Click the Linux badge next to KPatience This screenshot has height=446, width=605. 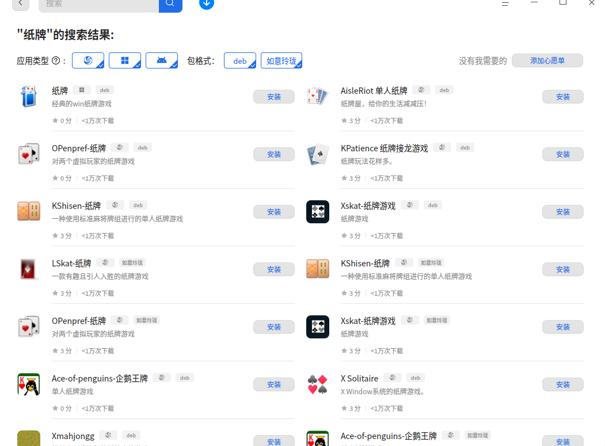(x=442, y=147)
